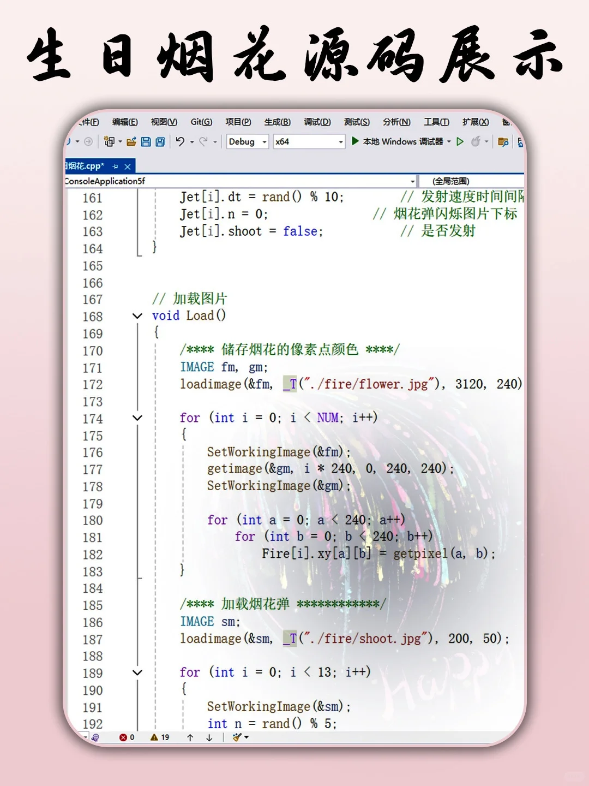Image resolution: width=589 pixels, height=786 pixels.
Task: Open the 生成(B) menu
Action: point(278,122)
